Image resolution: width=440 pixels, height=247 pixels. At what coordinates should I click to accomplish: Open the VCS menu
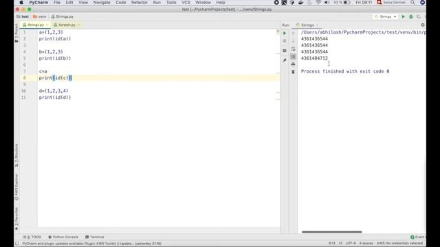click(x=186, y=3)
